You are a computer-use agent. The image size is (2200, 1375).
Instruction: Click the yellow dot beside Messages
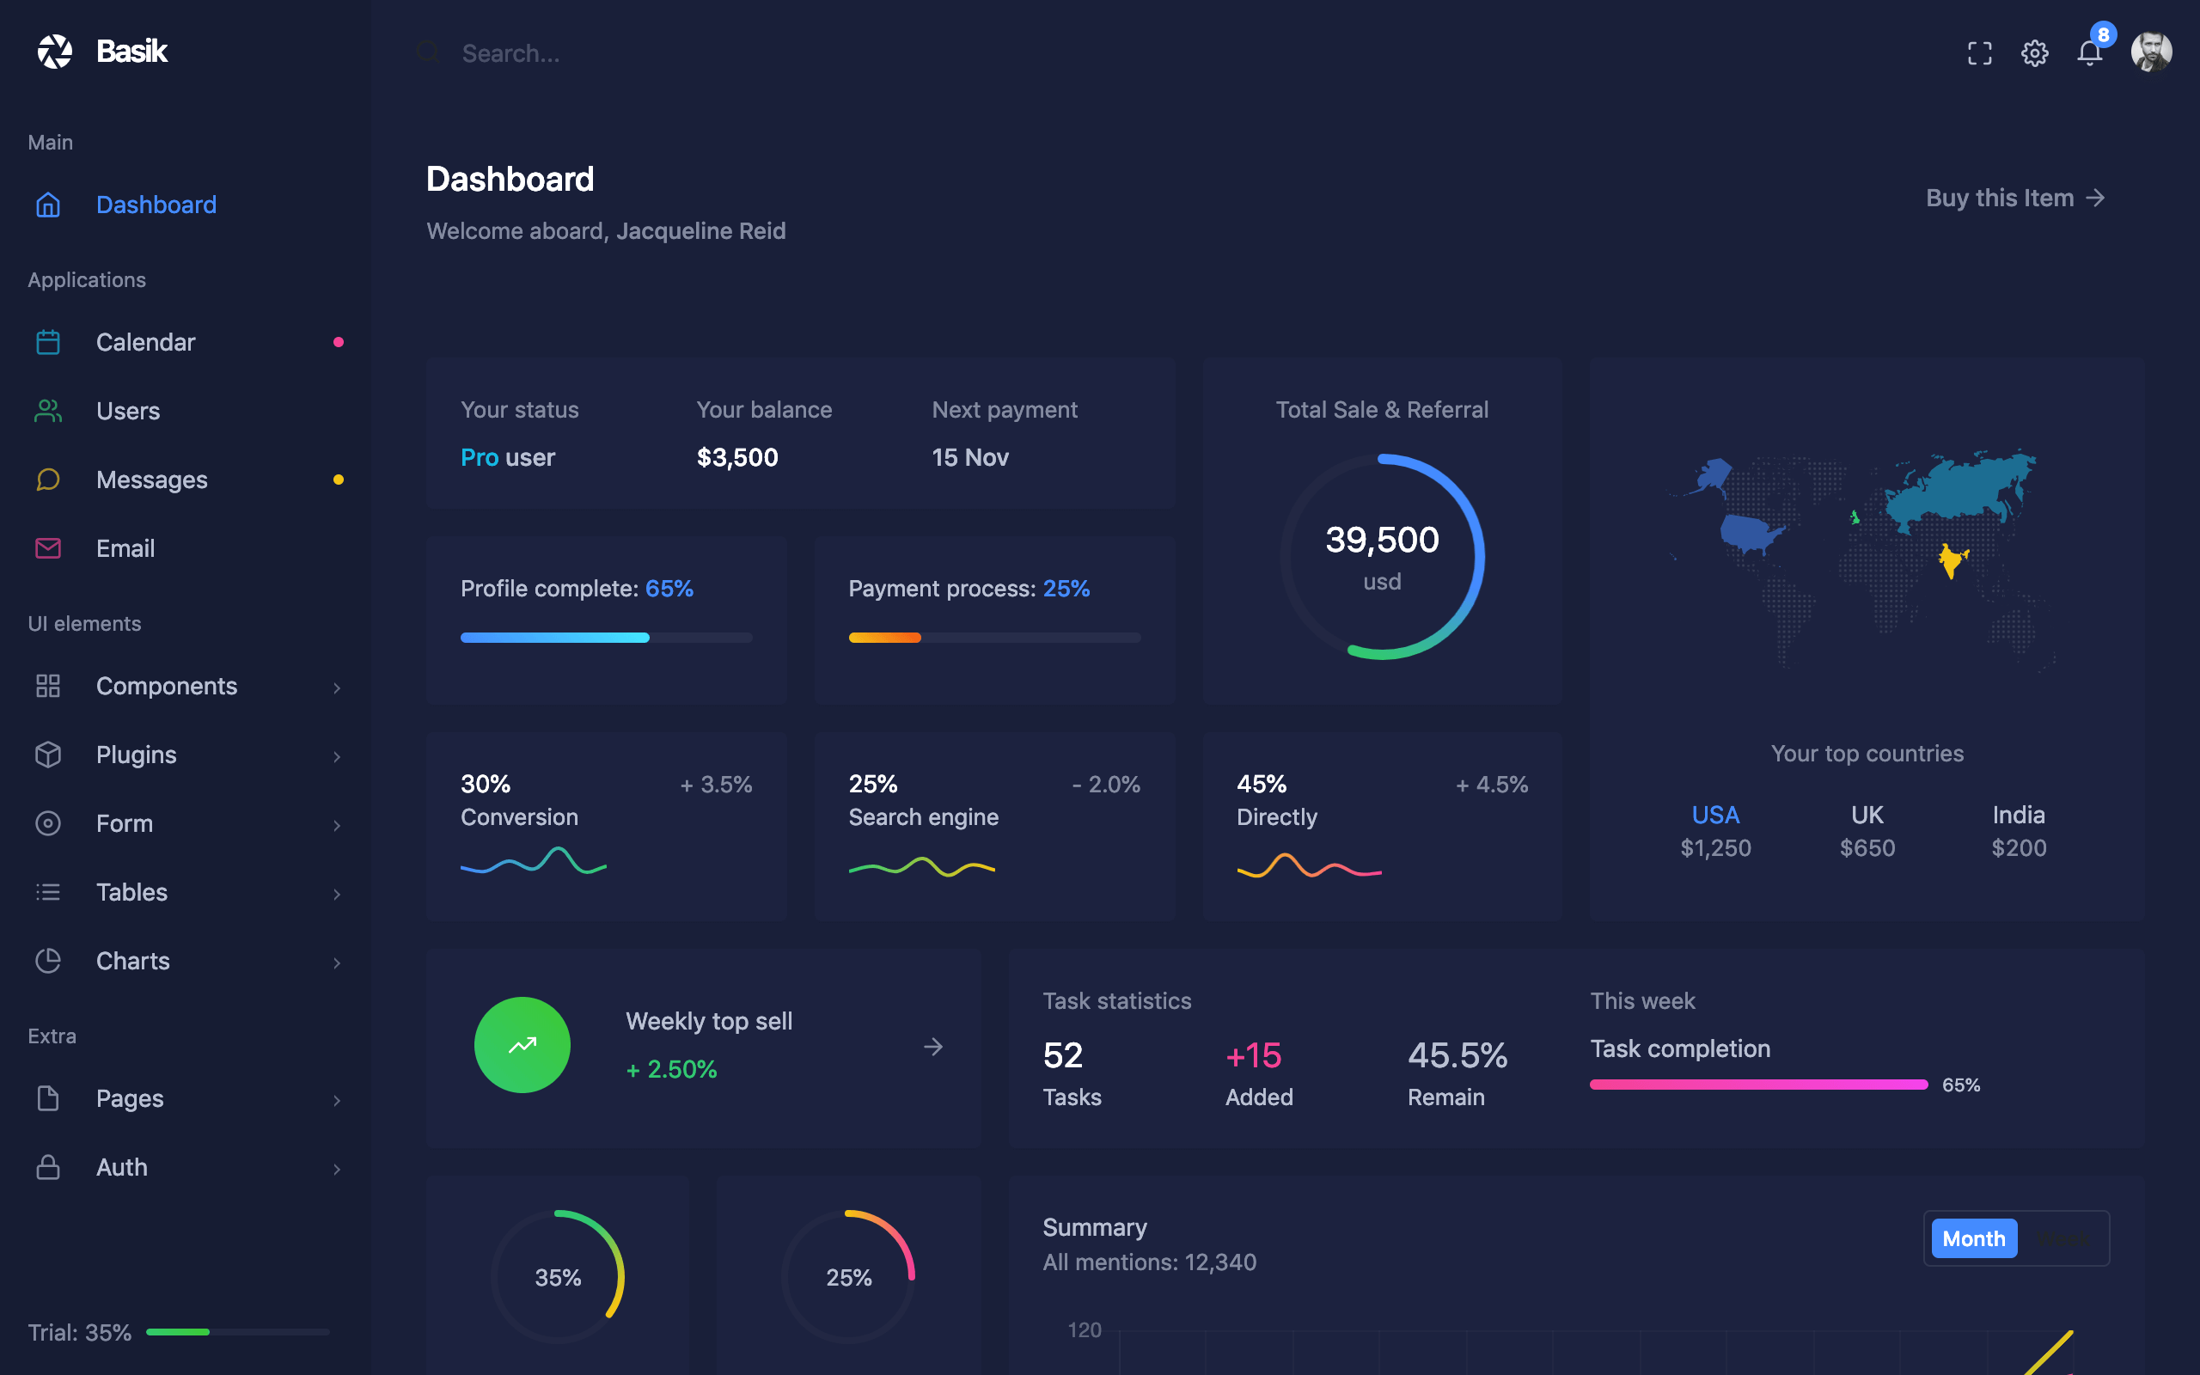point(339,480)
